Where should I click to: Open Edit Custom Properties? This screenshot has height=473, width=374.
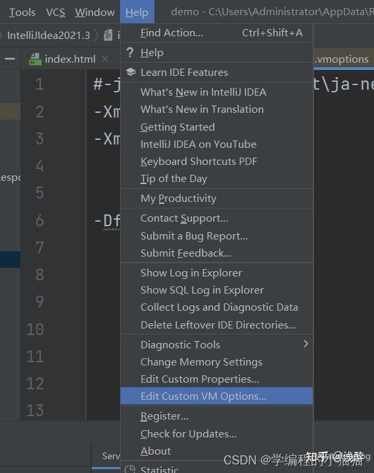pos(216,379)
